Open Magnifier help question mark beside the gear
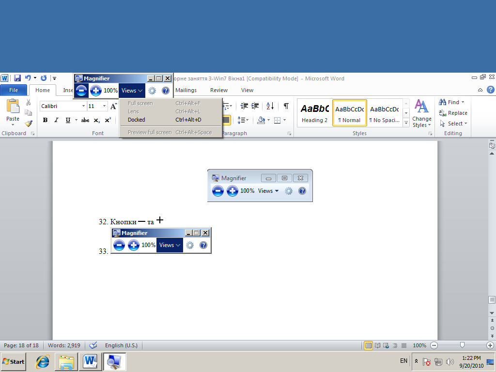 pyautogui.click(x=166, y=91)
